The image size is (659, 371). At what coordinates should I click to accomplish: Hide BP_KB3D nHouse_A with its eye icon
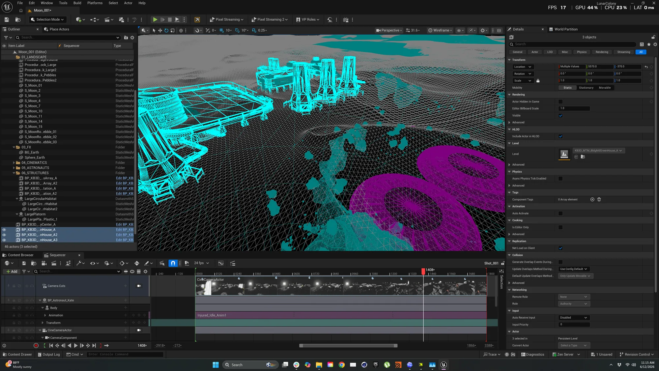pos(4,230)
